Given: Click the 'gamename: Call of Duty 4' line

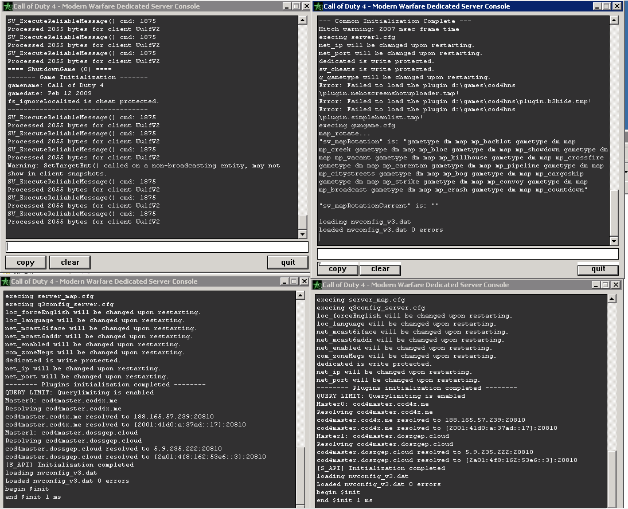Looking at the screenshot, I should (x=56, y=85).
